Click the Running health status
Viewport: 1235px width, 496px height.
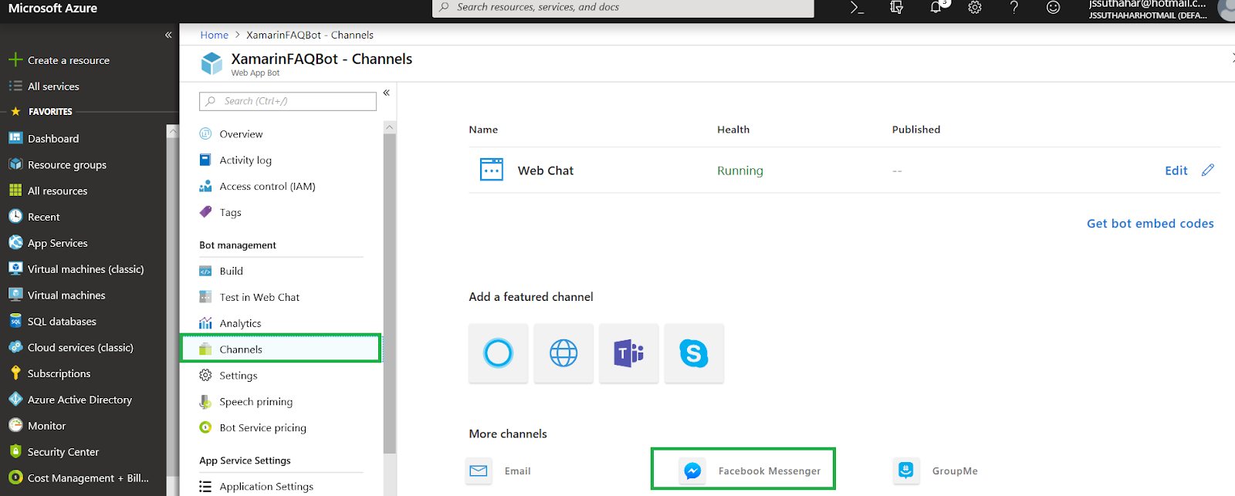pyautogui.click(x=740, y=170)
